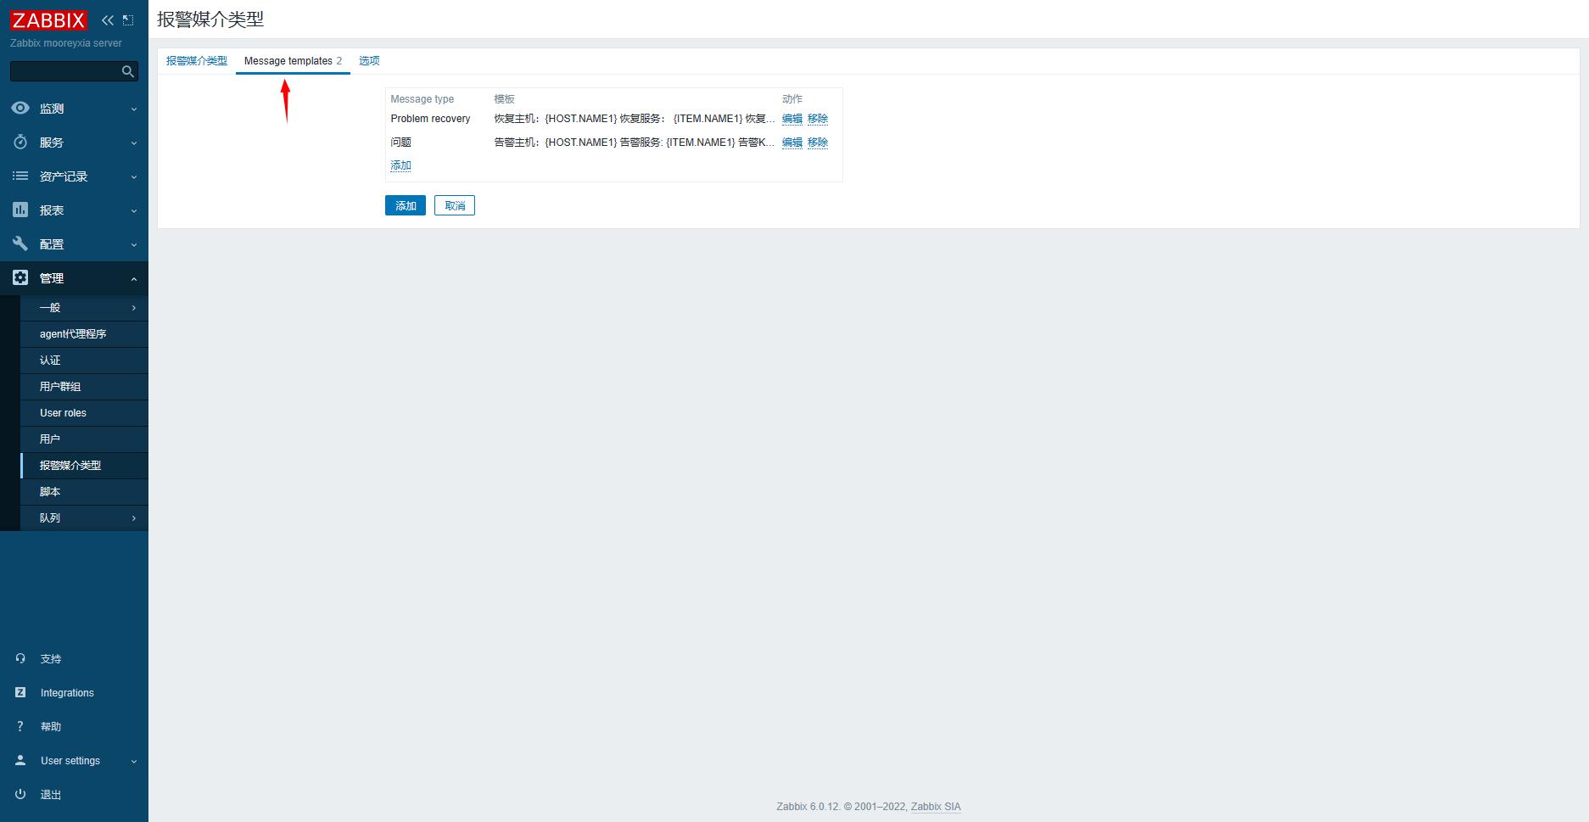Open the 队列 submenu item
The width and height of the screenshot is (1589, 822).
pos(84,518)
